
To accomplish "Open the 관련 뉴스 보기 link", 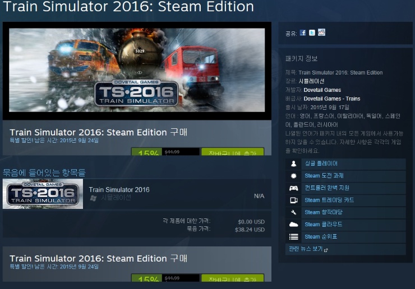I will 308,249.
